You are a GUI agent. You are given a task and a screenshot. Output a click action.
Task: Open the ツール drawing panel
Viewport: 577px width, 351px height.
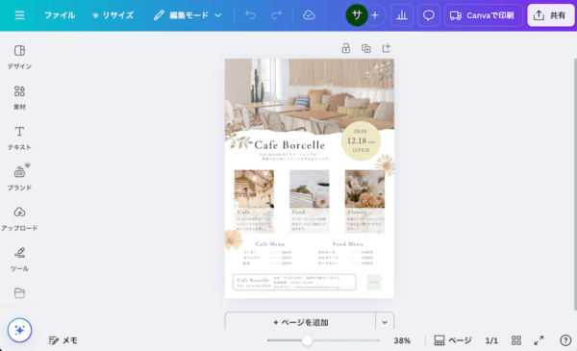click(x=19, y=259)
